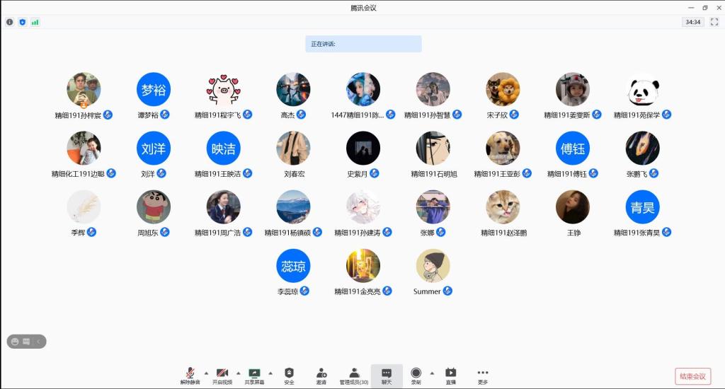Expand the video options arrow beside 开启视频

coord(238,373)
